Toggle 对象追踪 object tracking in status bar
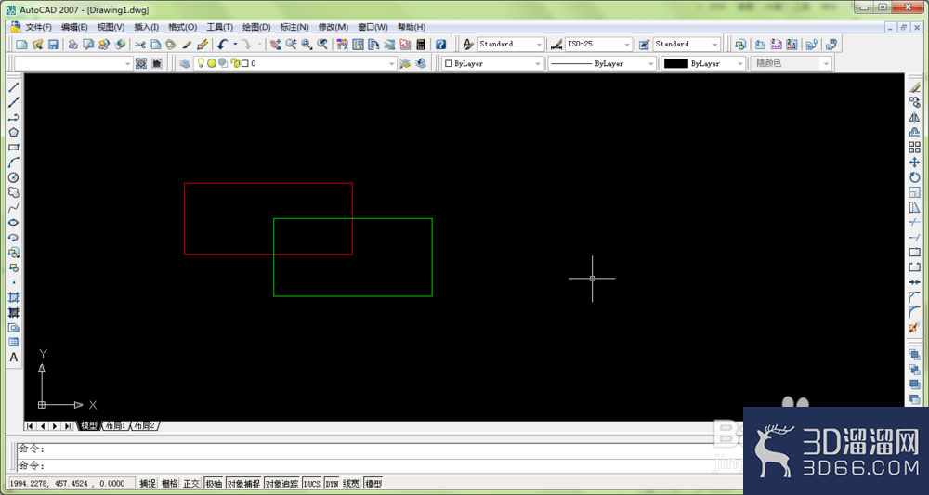This screenshot has width=929, height=495. pos(282,484)
